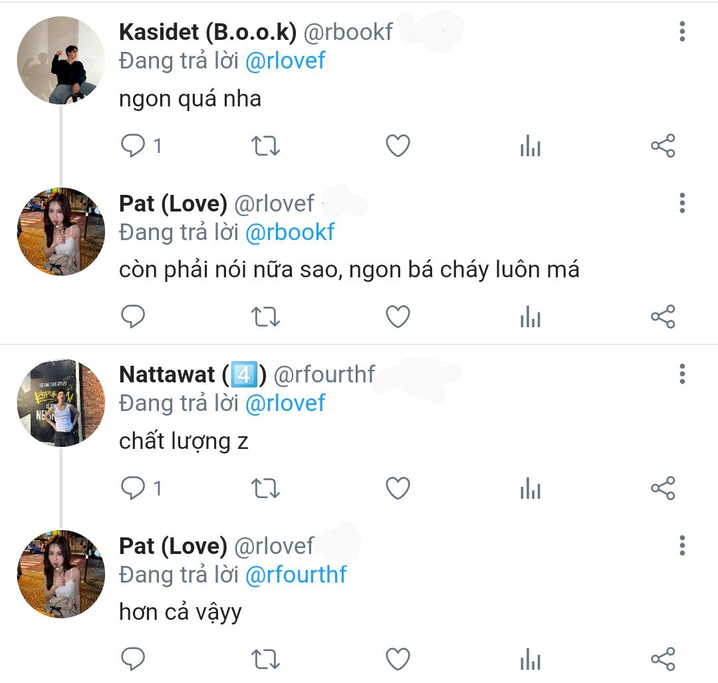View analytics for Nattawat's tweet
Screen dimensions: 718x683
(x=530, y=489)
